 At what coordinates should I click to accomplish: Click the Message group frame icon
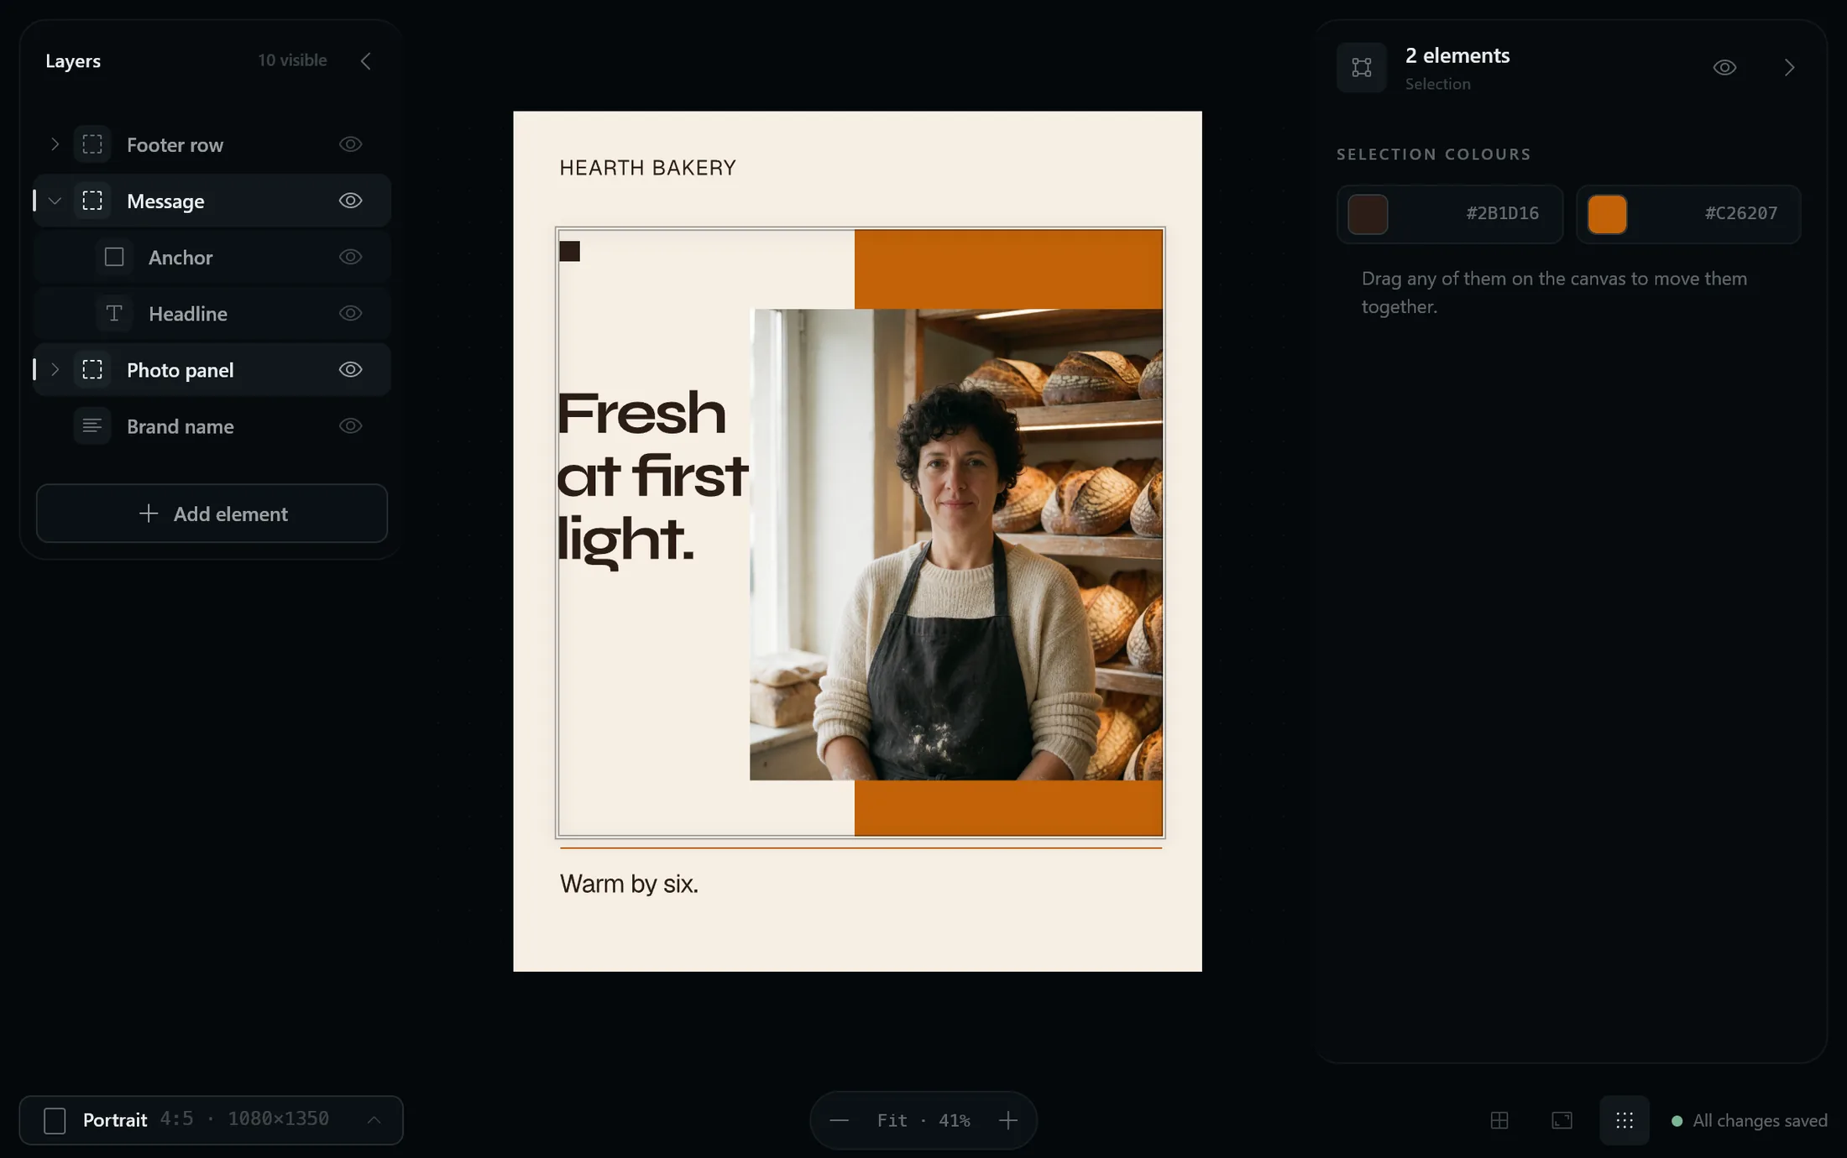coord(92,201)
